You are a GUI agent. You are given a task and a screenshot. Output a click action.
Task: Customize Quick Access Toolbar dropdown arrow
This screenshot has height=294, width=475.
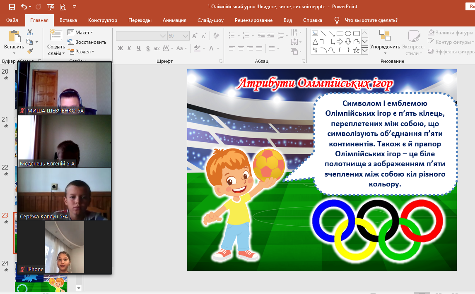pos(75,7)
